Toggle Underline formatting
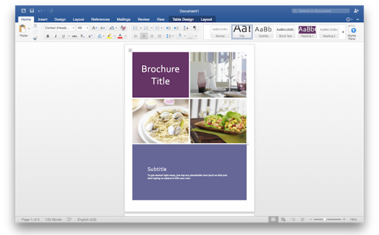This screenshot has width=379, height=235. (x=63, y=36)
